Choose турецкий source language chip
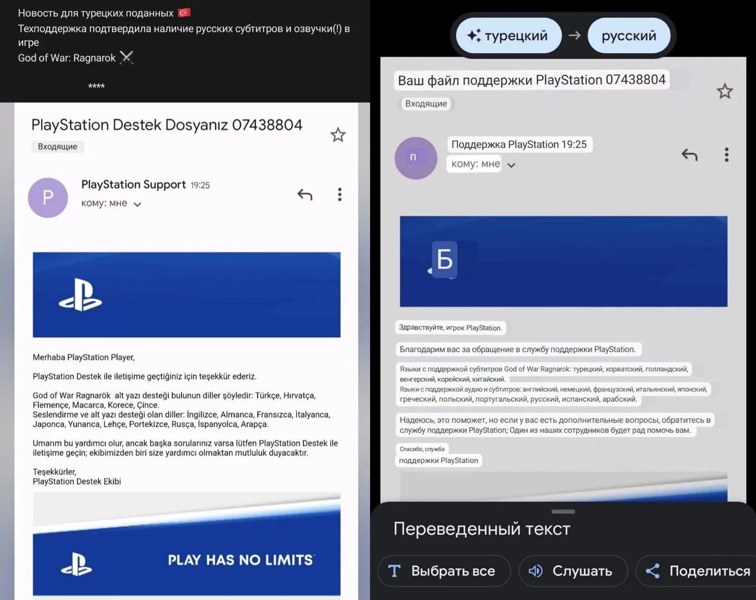This screenshot has height=600, width=756. pos(508,36)
